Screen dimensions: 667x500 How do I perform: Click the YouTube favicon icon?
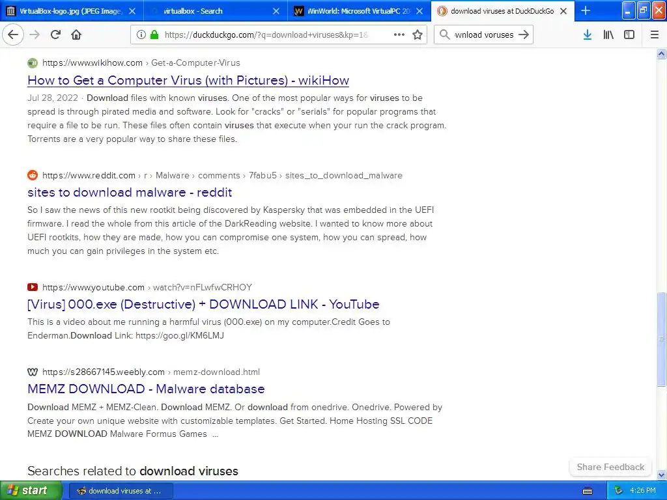tap(33, 287)
